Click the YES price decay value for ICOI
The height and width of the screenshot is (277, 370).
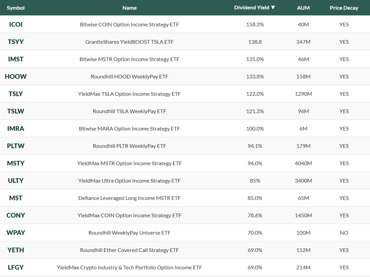[344, 24]
